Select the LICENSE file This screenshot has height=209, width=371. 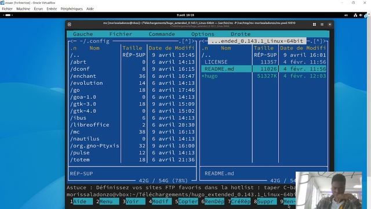[x=264, y=62]
